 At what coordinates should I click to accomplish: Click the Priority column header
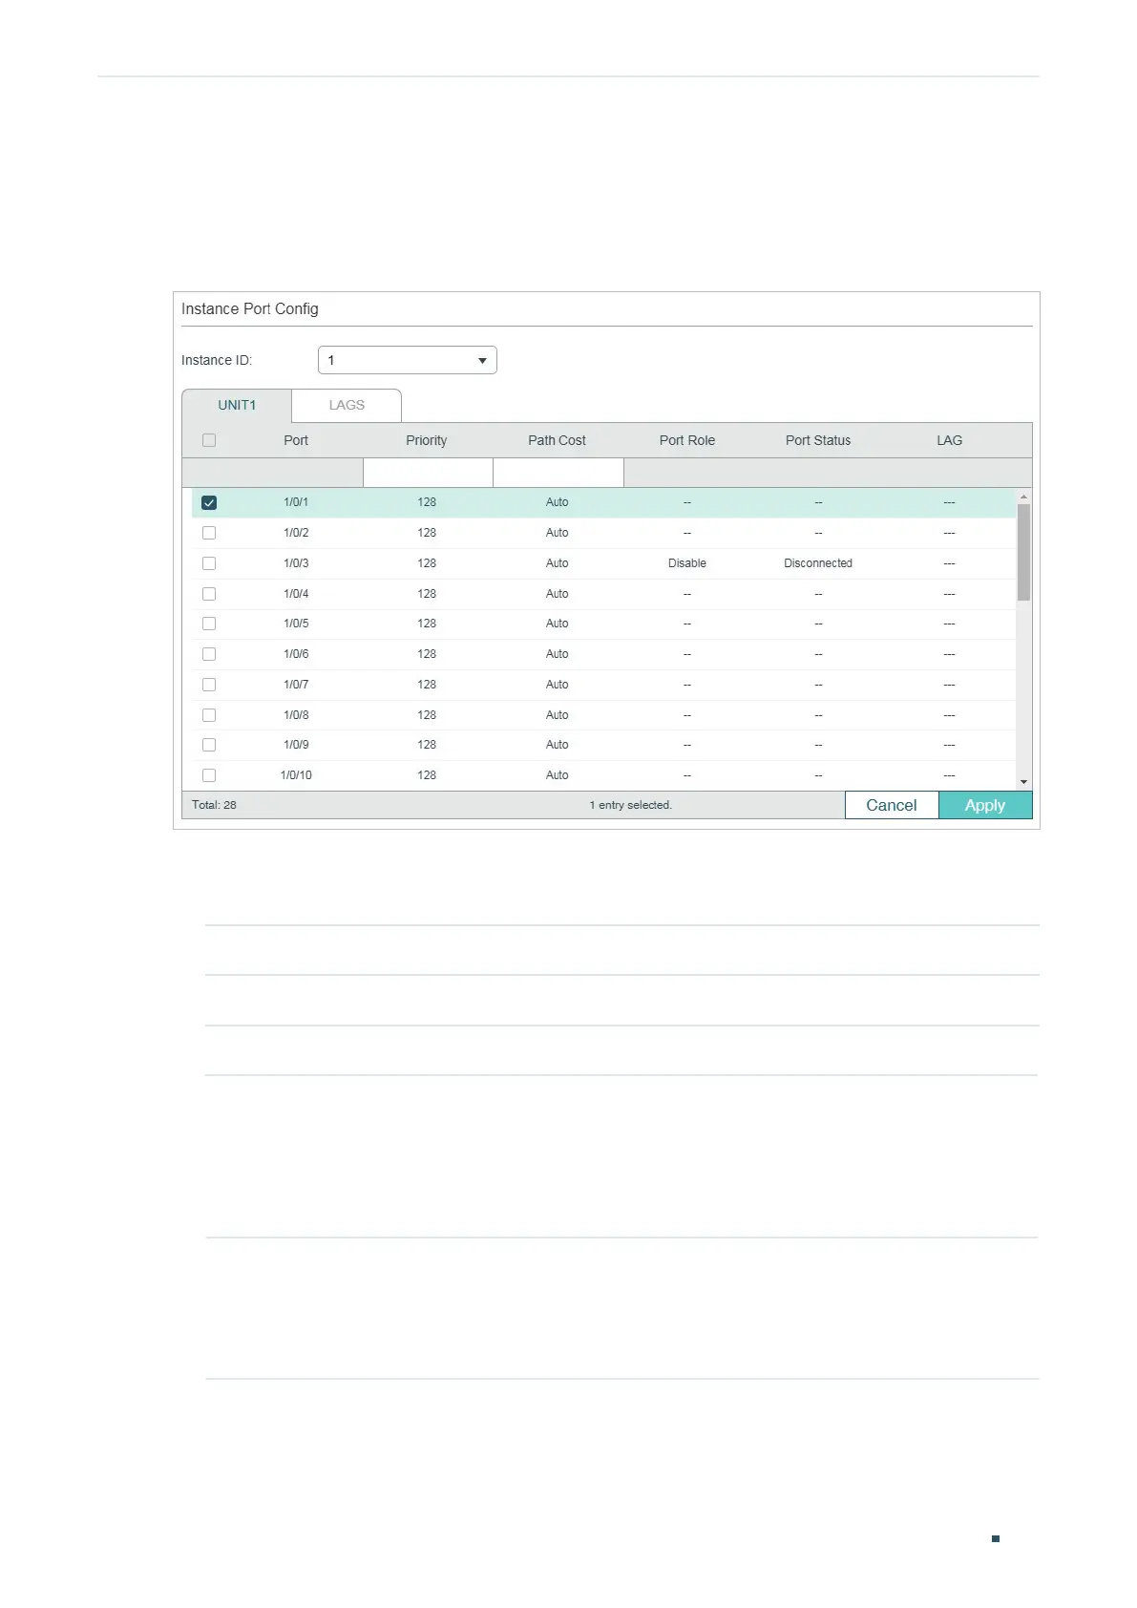pyautogui.click(x=427, y=440)
